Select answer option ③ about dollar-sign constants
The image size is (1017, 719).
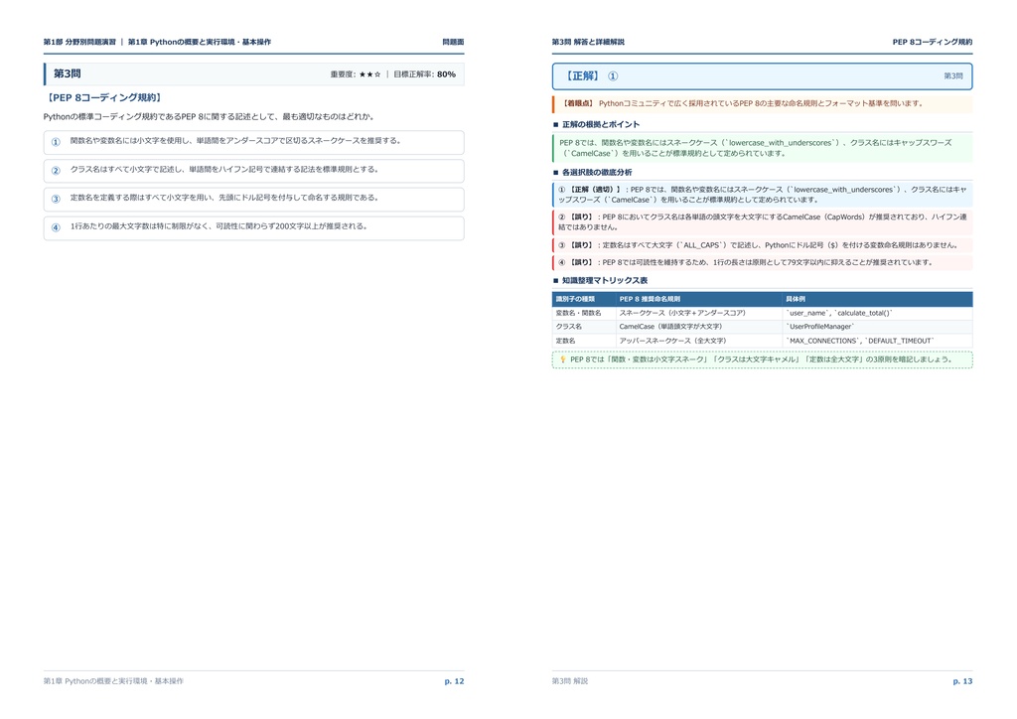pyautogui.click(x=253, y=199)
